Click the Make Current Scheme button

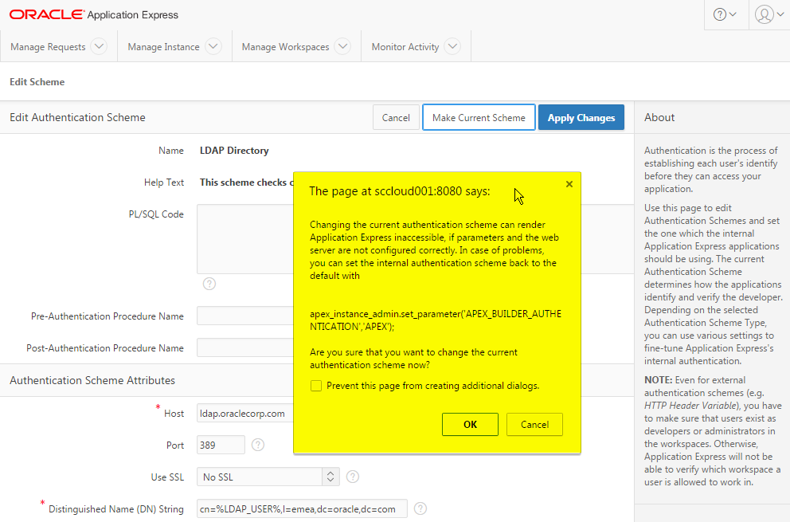(x=479, y=118)
